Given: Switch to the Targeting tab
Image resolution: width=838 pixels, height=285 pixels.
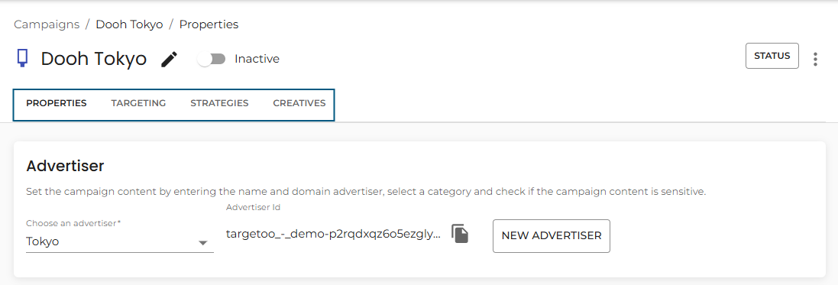Looking at the screenshot, I should point(138,103).
